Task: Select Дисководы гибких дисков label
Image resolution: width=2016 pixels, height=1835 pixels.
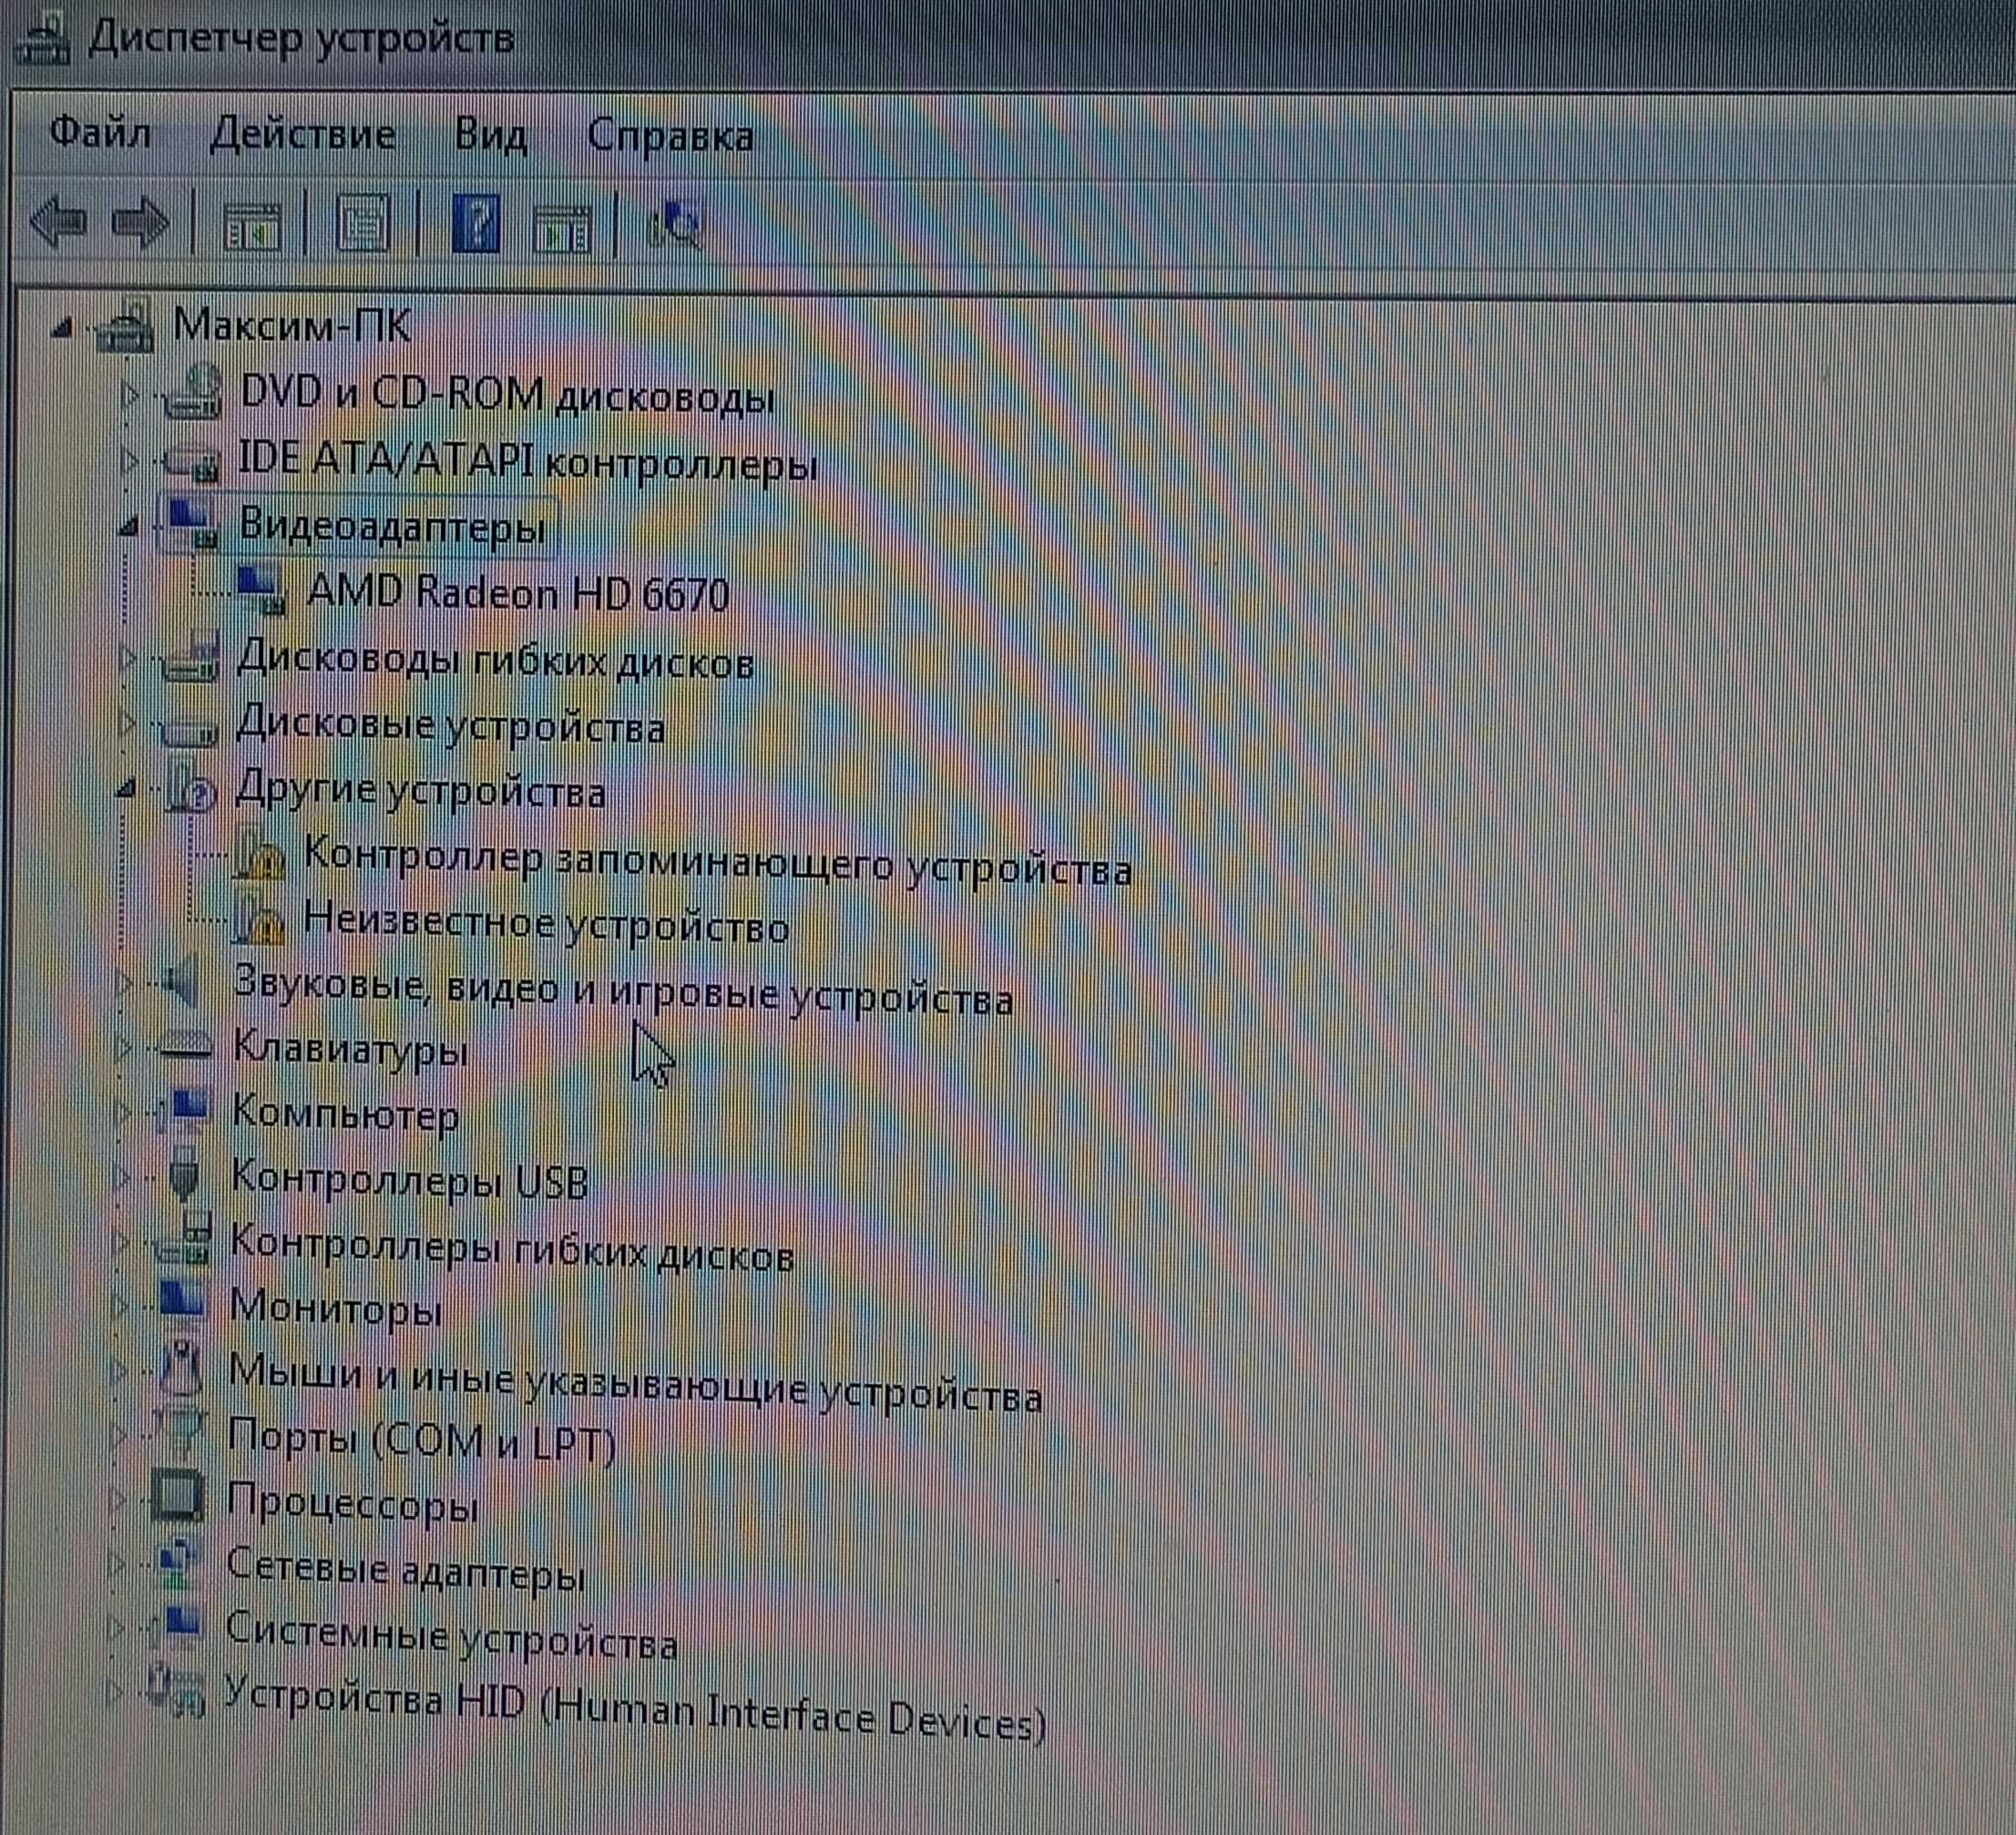Action: 495,661
